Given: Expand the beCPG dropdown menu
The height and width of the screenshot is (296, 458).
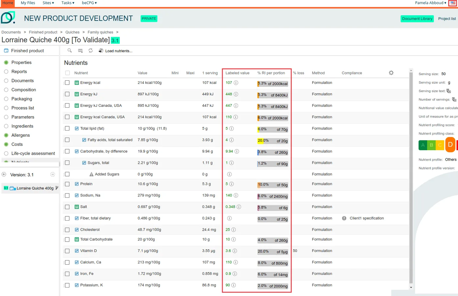Looking at the screenshot, I should 89,3.
